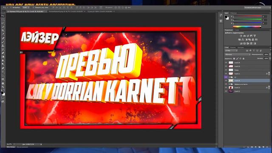This screenshot has width=272, height=153.
Task: Select the Zoom tool
Action: (x=3, y=87)
